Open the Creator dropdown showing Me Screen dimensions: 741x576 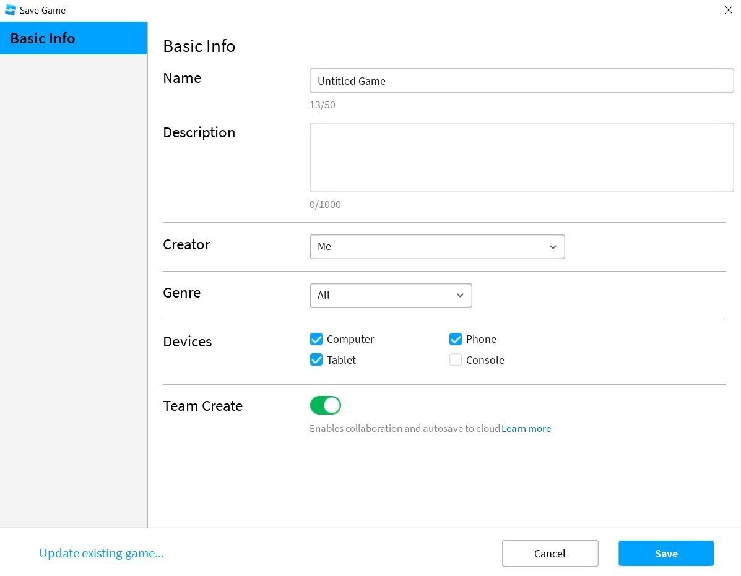pos(437,247)
